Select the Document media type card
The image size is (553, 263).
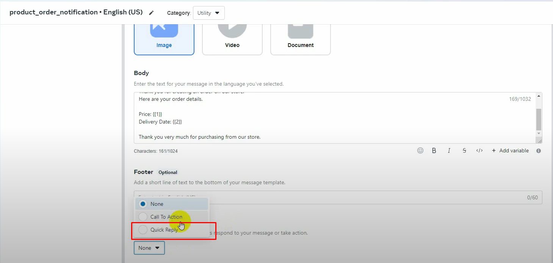pos(300,38)
